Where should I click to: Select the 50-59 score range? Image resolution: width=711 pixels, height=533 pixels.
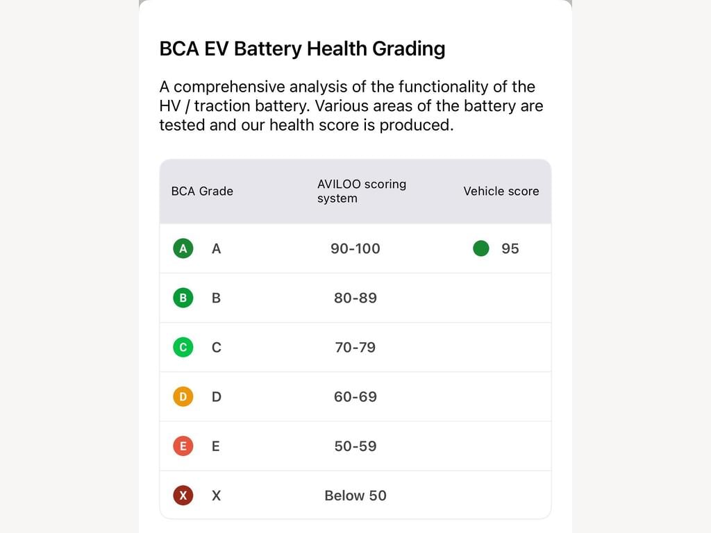coord(355,446)
